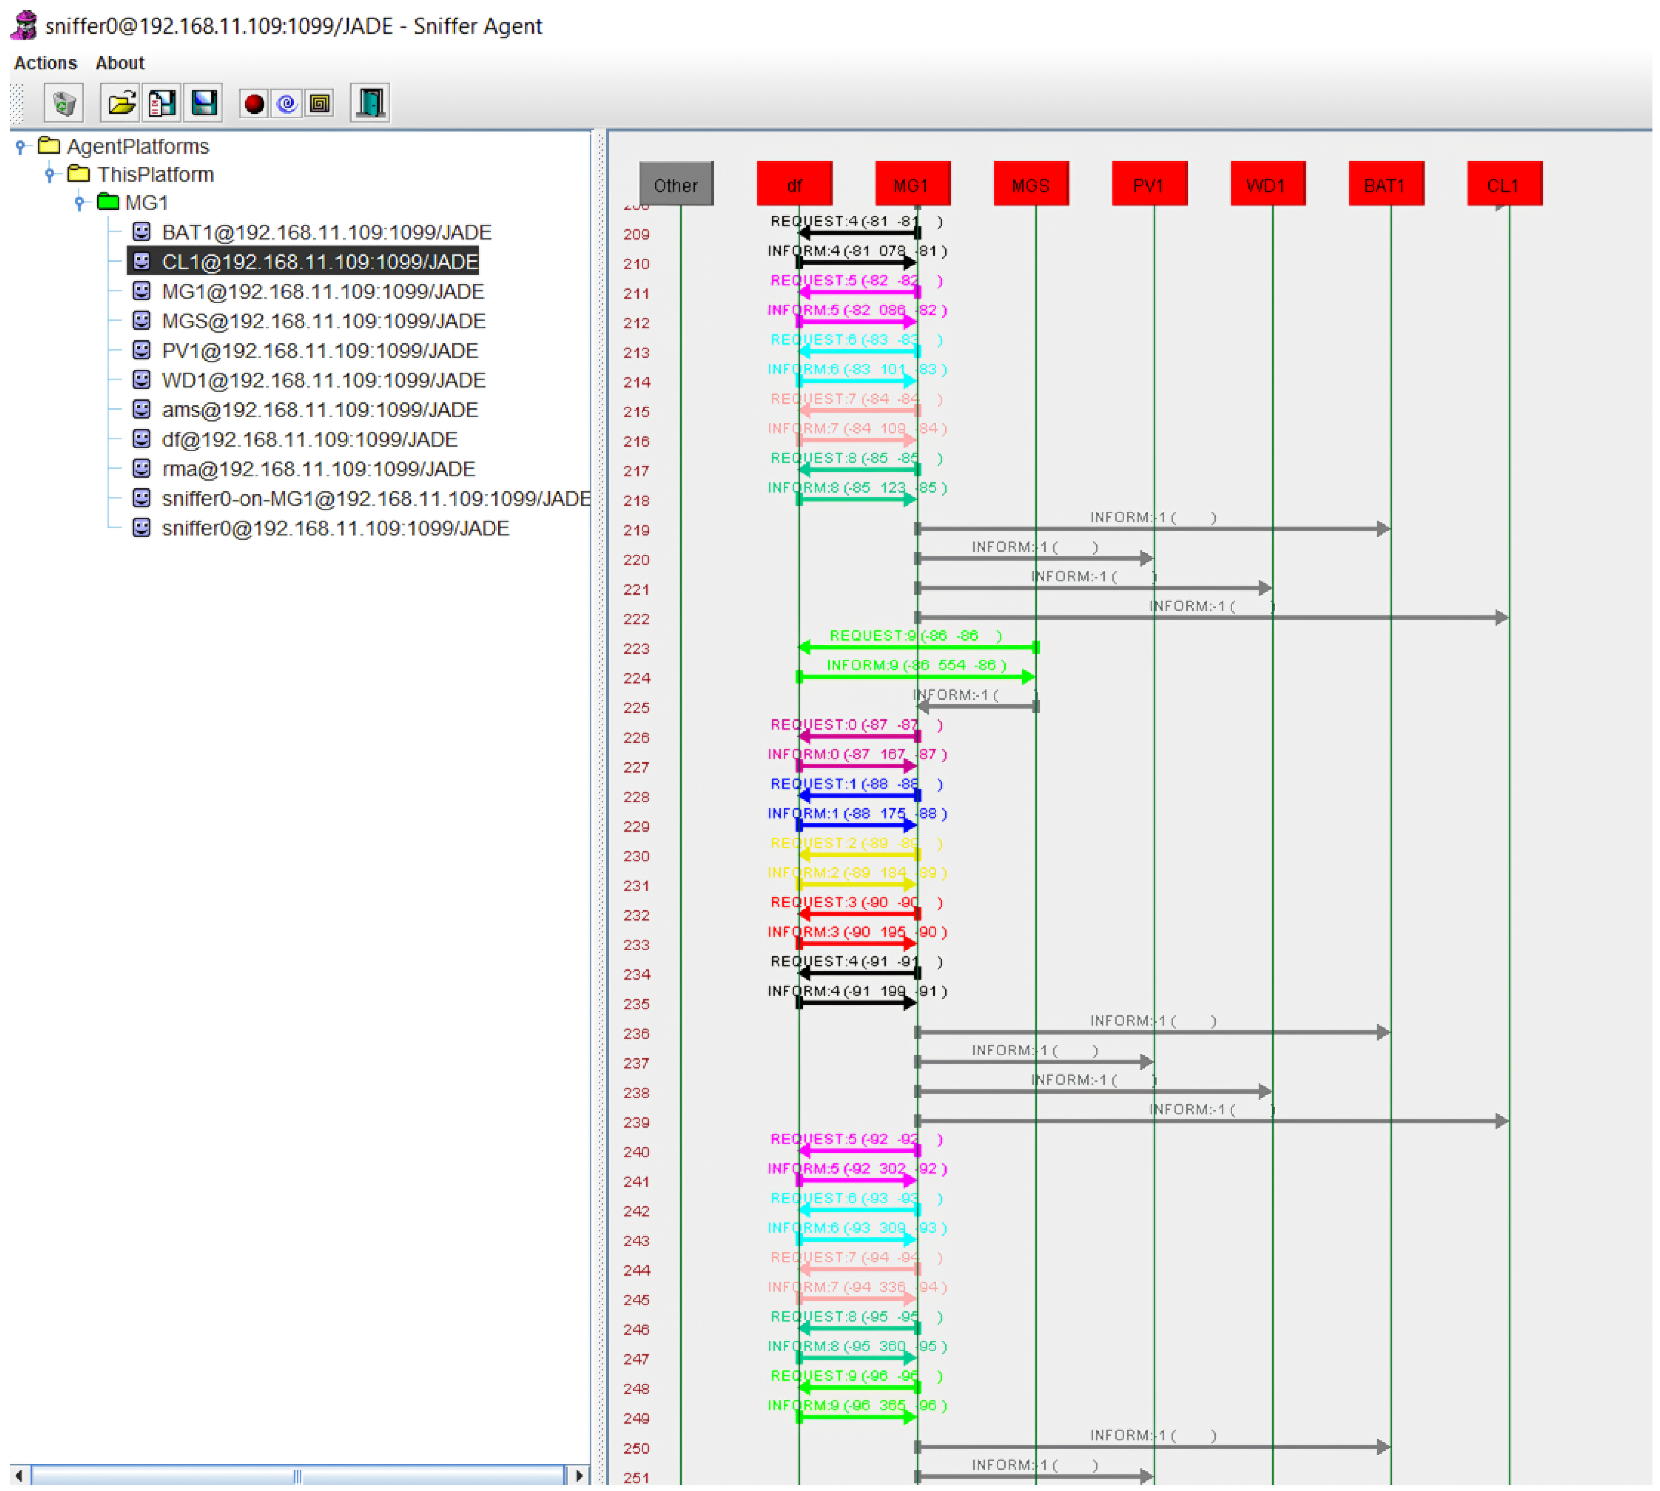This screenshot has width=1660, height=1491.
Task: Collapse the MG1 container node handle
Action: [x=79, y=202]
